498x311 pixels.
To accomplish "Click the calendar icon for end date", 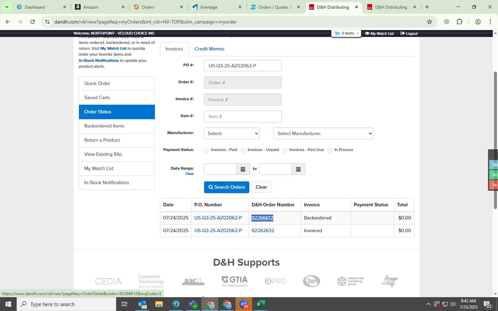I will pyautogui.click(x=298, y=169).
